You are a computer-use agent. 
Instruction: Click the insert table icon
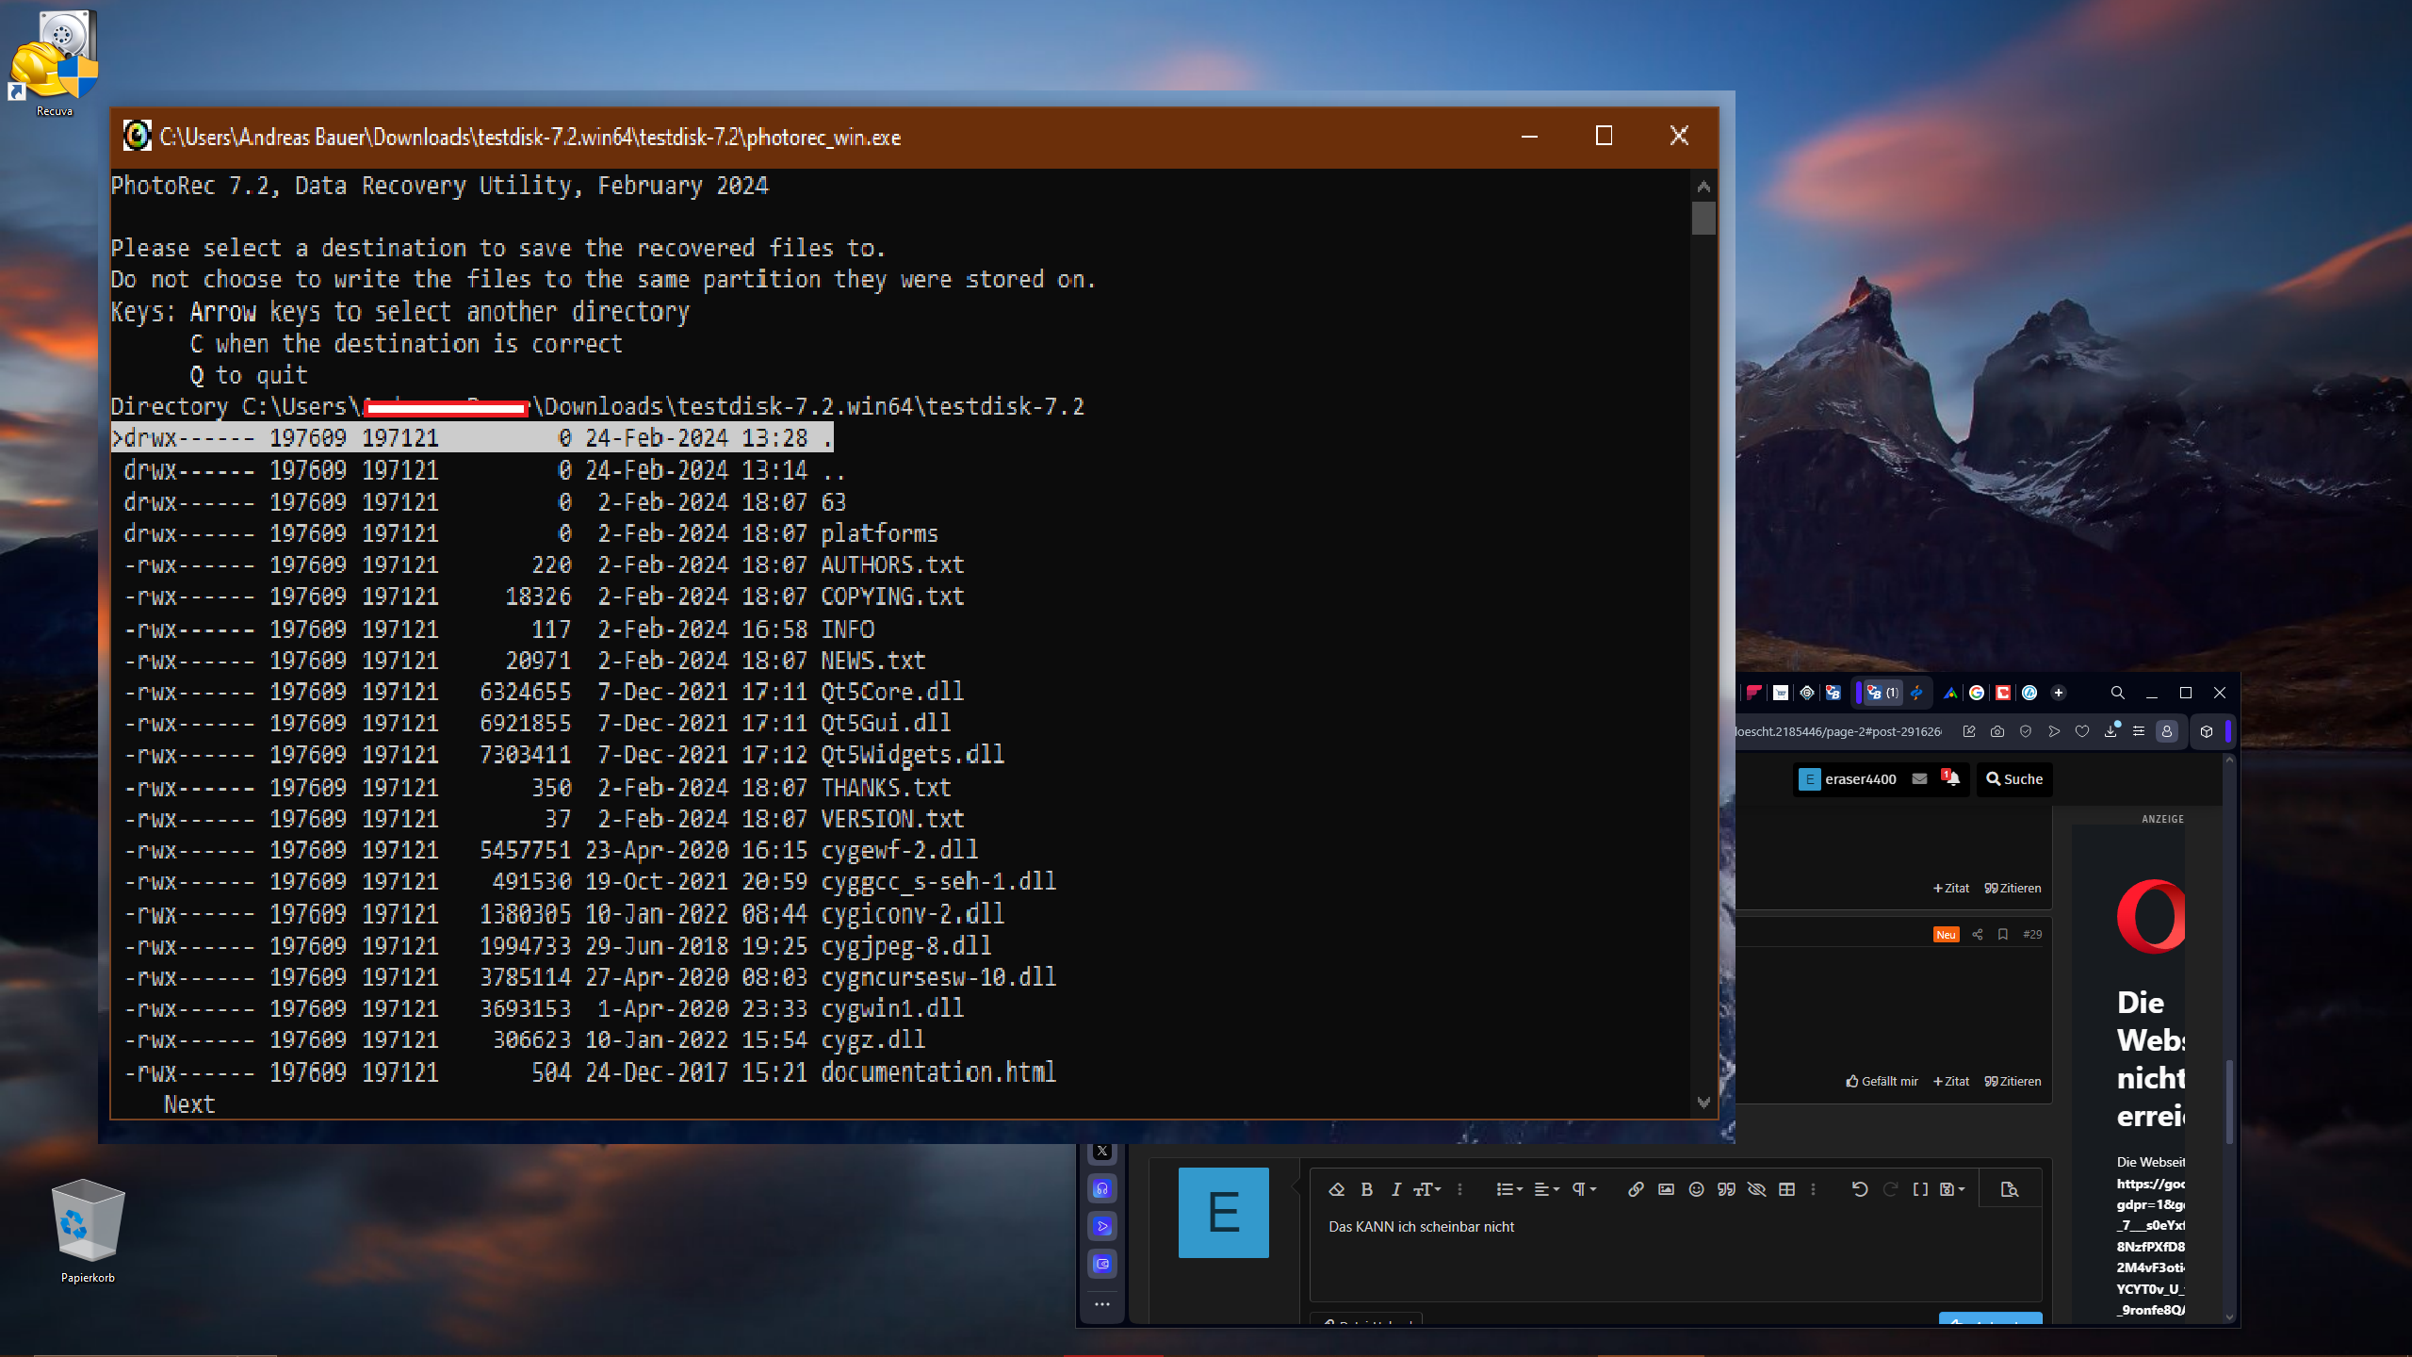[1786, 1189]
